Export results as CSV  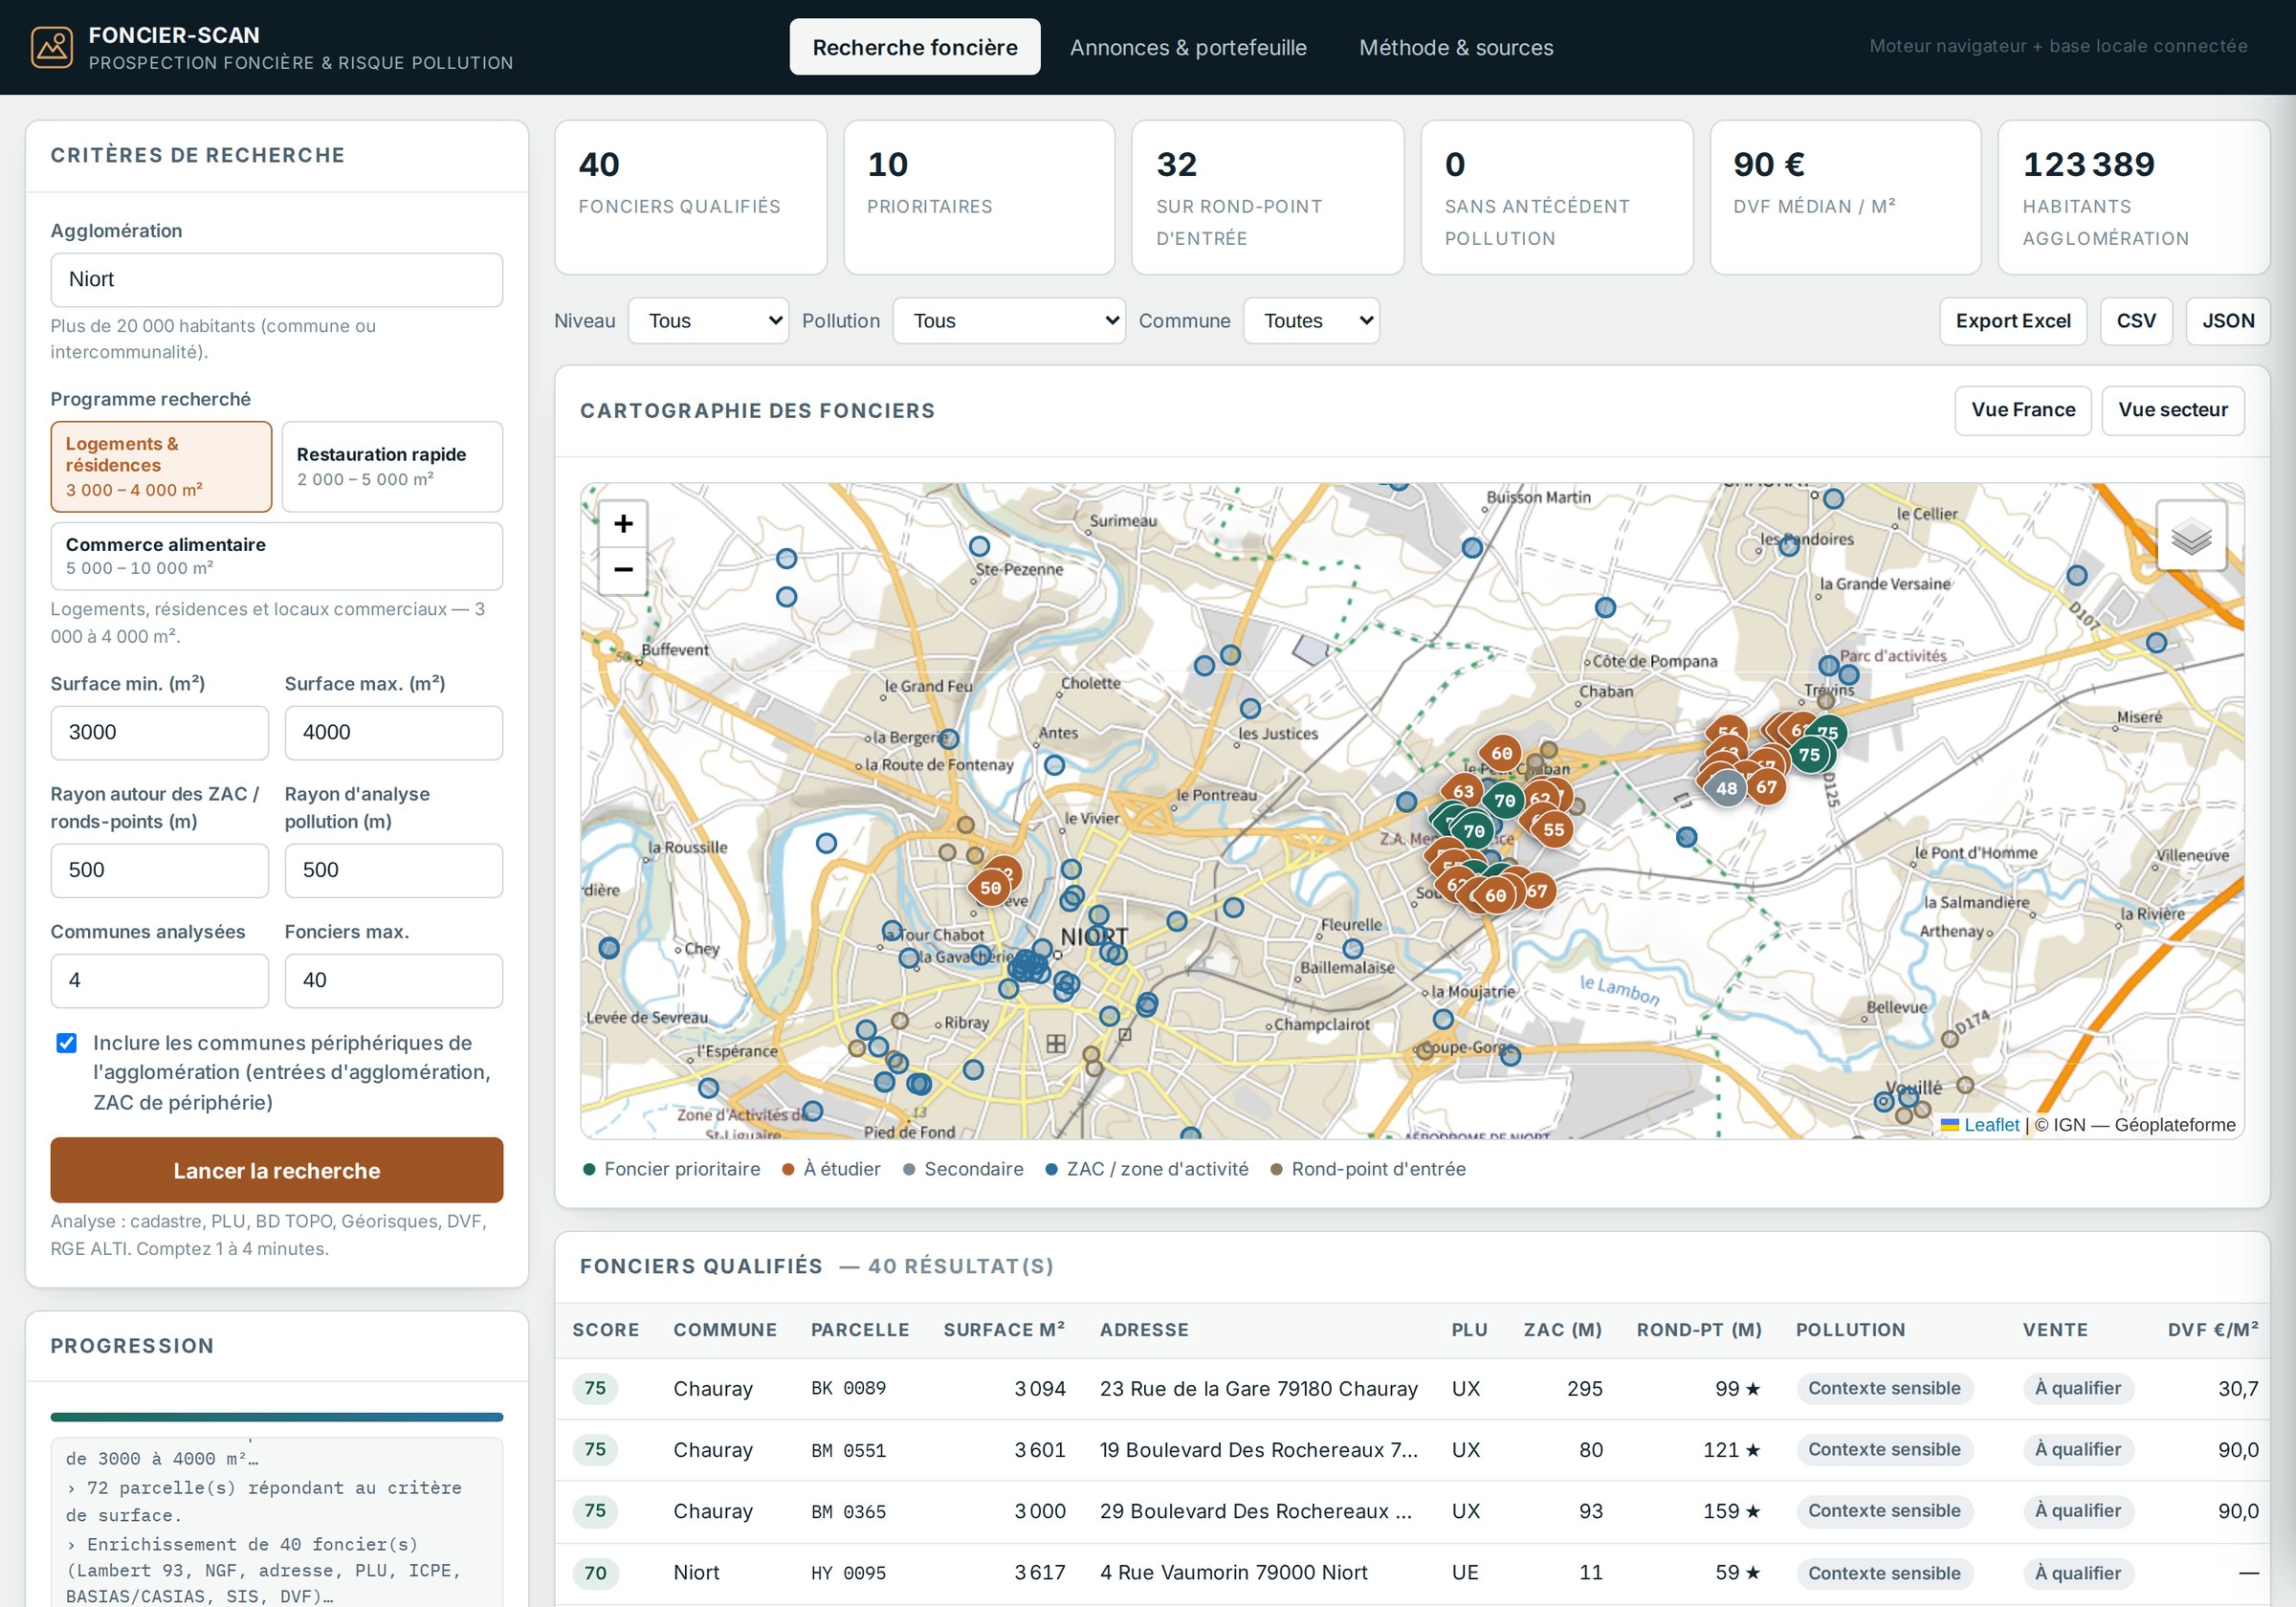coord(2136,321)
